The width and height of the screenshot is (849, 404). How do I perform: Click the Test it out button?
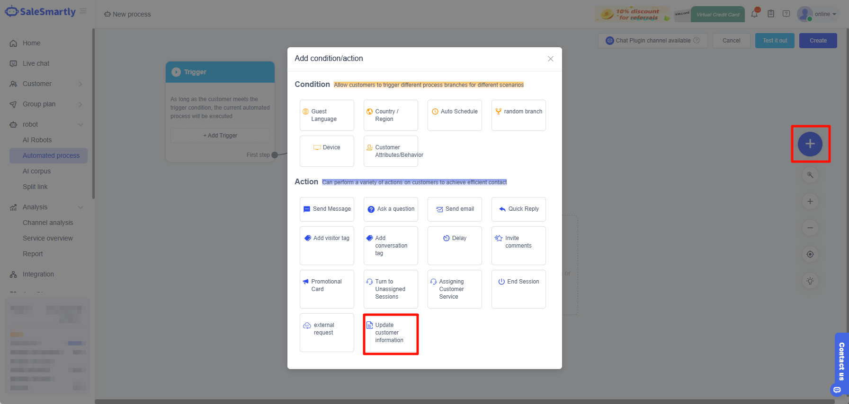[x=774, y=41]
